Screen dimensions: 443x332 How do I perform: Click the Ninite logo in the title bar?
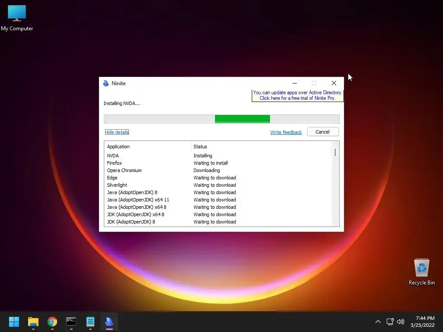click(x=106, y=83)
